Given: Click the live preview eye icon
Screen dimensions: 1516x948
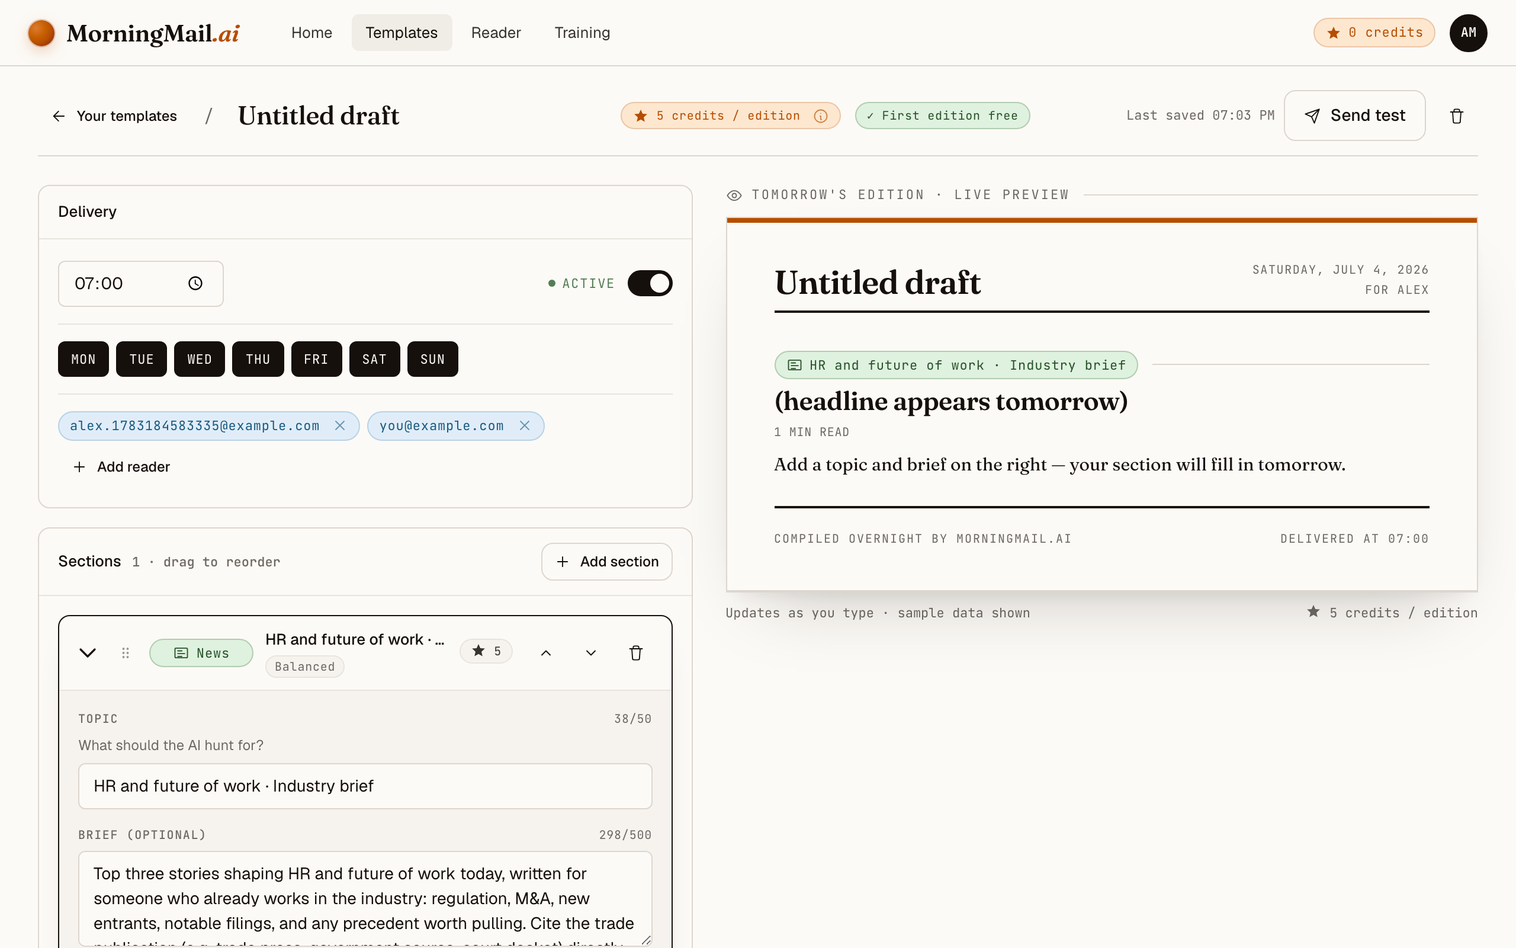Looking at the screenshot, I should (734, 196).
